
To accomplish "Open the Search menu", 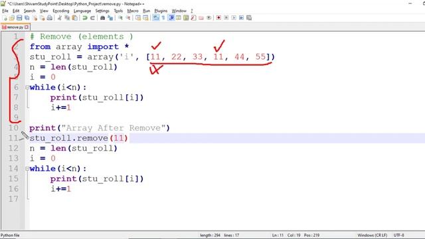I will (x=29, y=11).
